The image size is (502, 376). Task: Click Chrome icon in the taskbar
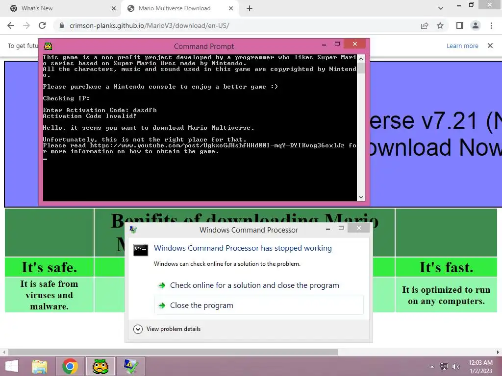pyautogui.click(x=70, y=366)
